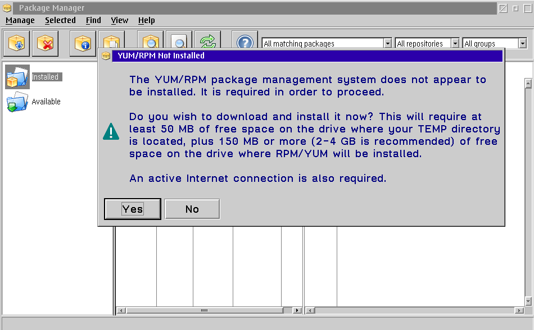The width and height of the screenshot is (534, 330).
Task: Click the YUM/RPM Not Installed title bar
Action: 307,56
